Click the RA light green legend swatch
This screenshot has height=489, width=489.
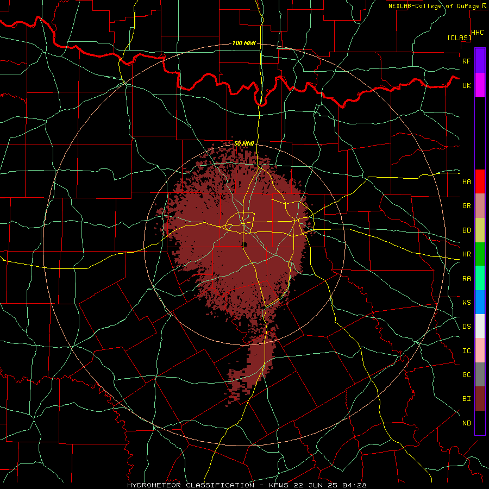(480, 278)
